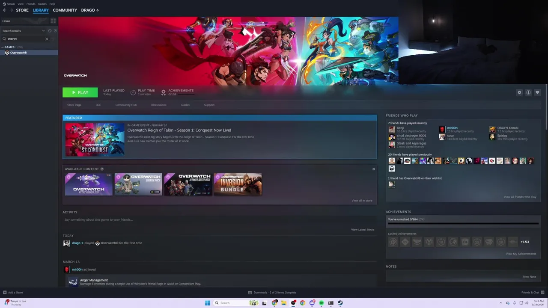
Task: Click the achievements progress bar
Action: click(x=463, y=223)
